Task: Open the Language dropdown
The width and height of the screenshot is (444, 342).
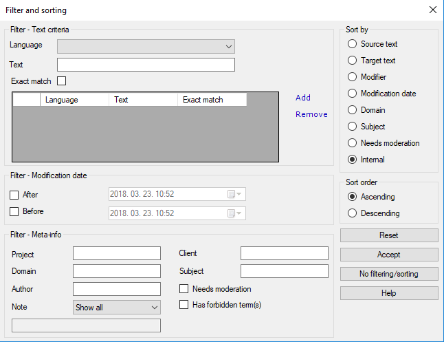Action: pyautogui.click(x=146, y=47)
